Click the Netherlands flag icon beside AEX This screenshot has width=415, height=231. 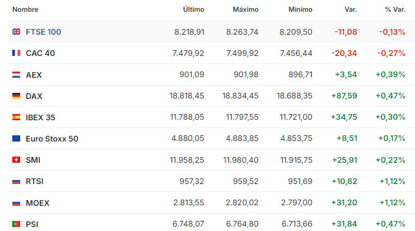pyautogui.click(x=16, y=74)
